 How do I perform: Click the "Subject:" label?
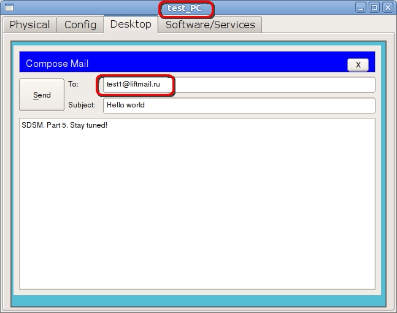(x=82, y=105)
